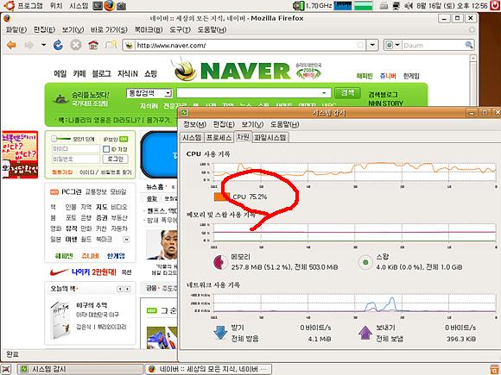Screen dimensions: 501x375
Task: Click the swap pie color indicator
Action: pos(365,262)
